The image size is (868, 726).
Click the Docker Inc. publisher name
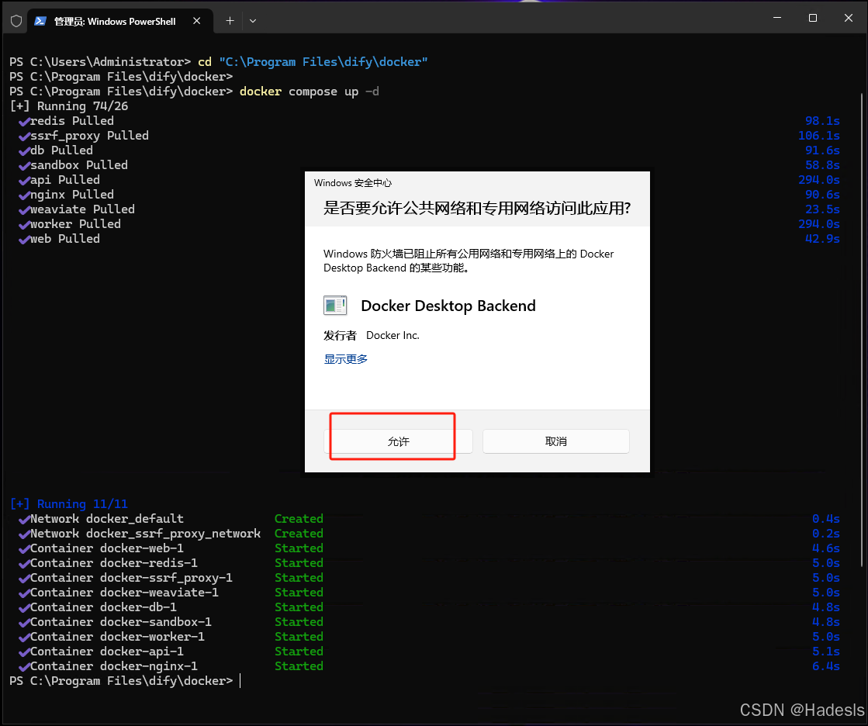point(393,335)
